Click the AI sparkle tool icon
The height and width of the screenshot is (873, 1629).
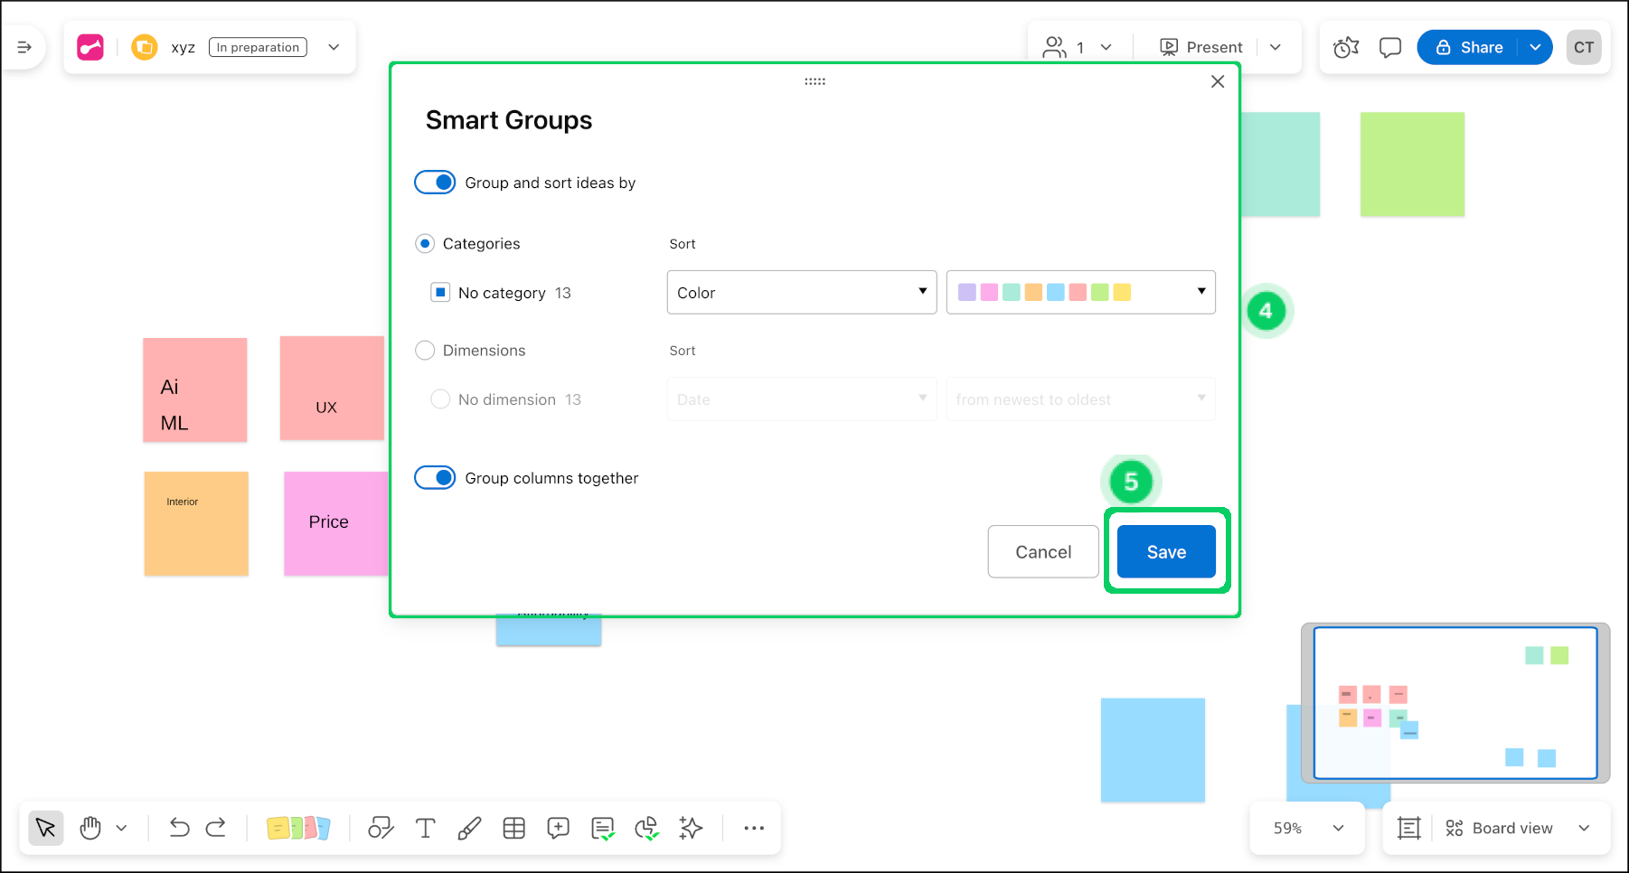coord(691,828)
